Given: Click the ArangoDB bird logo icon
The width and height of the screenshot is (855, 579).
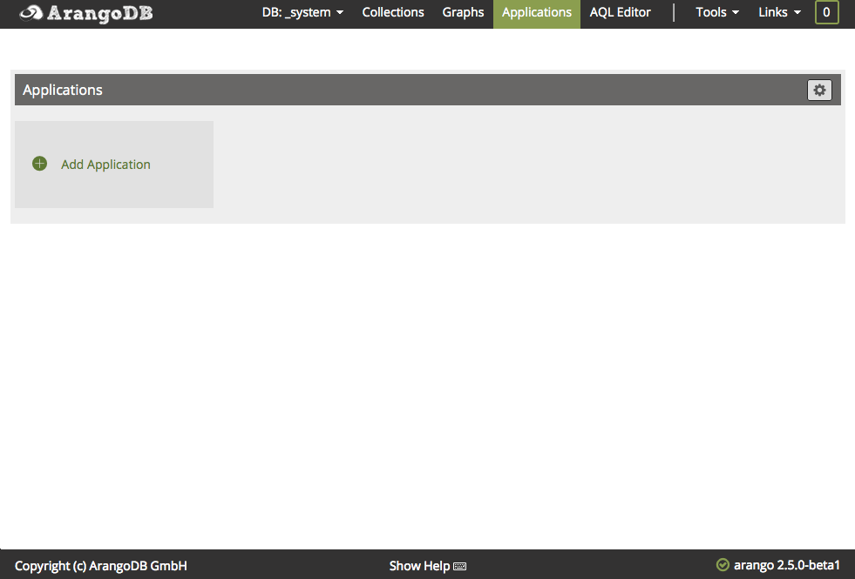Looking at the screenshot, I should click(31, 13).
